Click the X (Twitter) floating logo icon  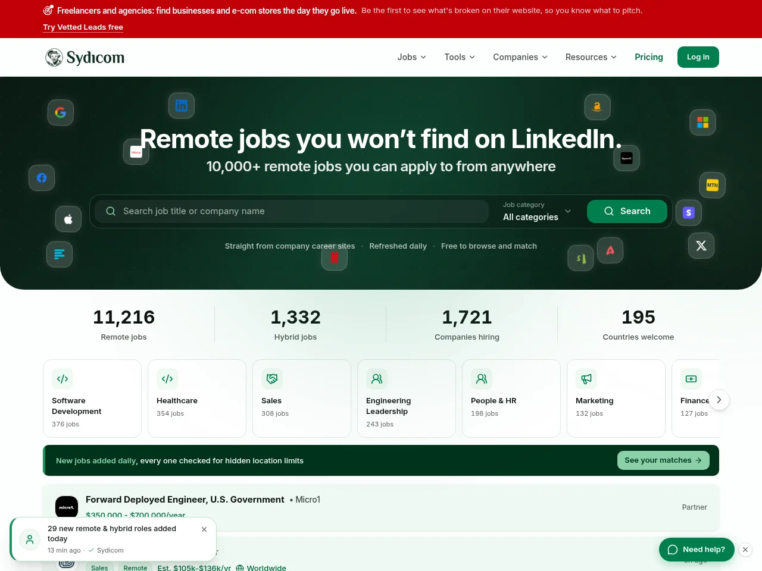coord(701,246)
